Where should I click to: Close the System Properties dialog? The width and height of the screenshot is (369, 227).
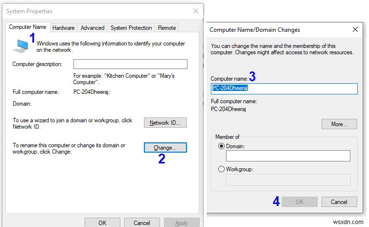click(196, 11)
